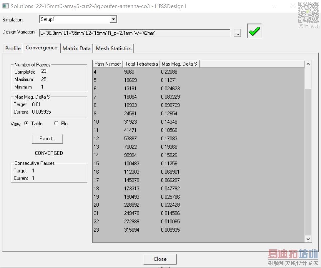
Task: Select pass 4 row value 9060
Action: (129, 72)
